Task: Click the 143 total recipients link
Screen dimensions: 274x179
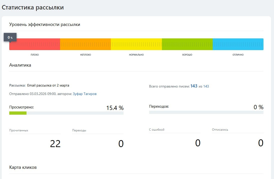Action: [x=206, y=86]
